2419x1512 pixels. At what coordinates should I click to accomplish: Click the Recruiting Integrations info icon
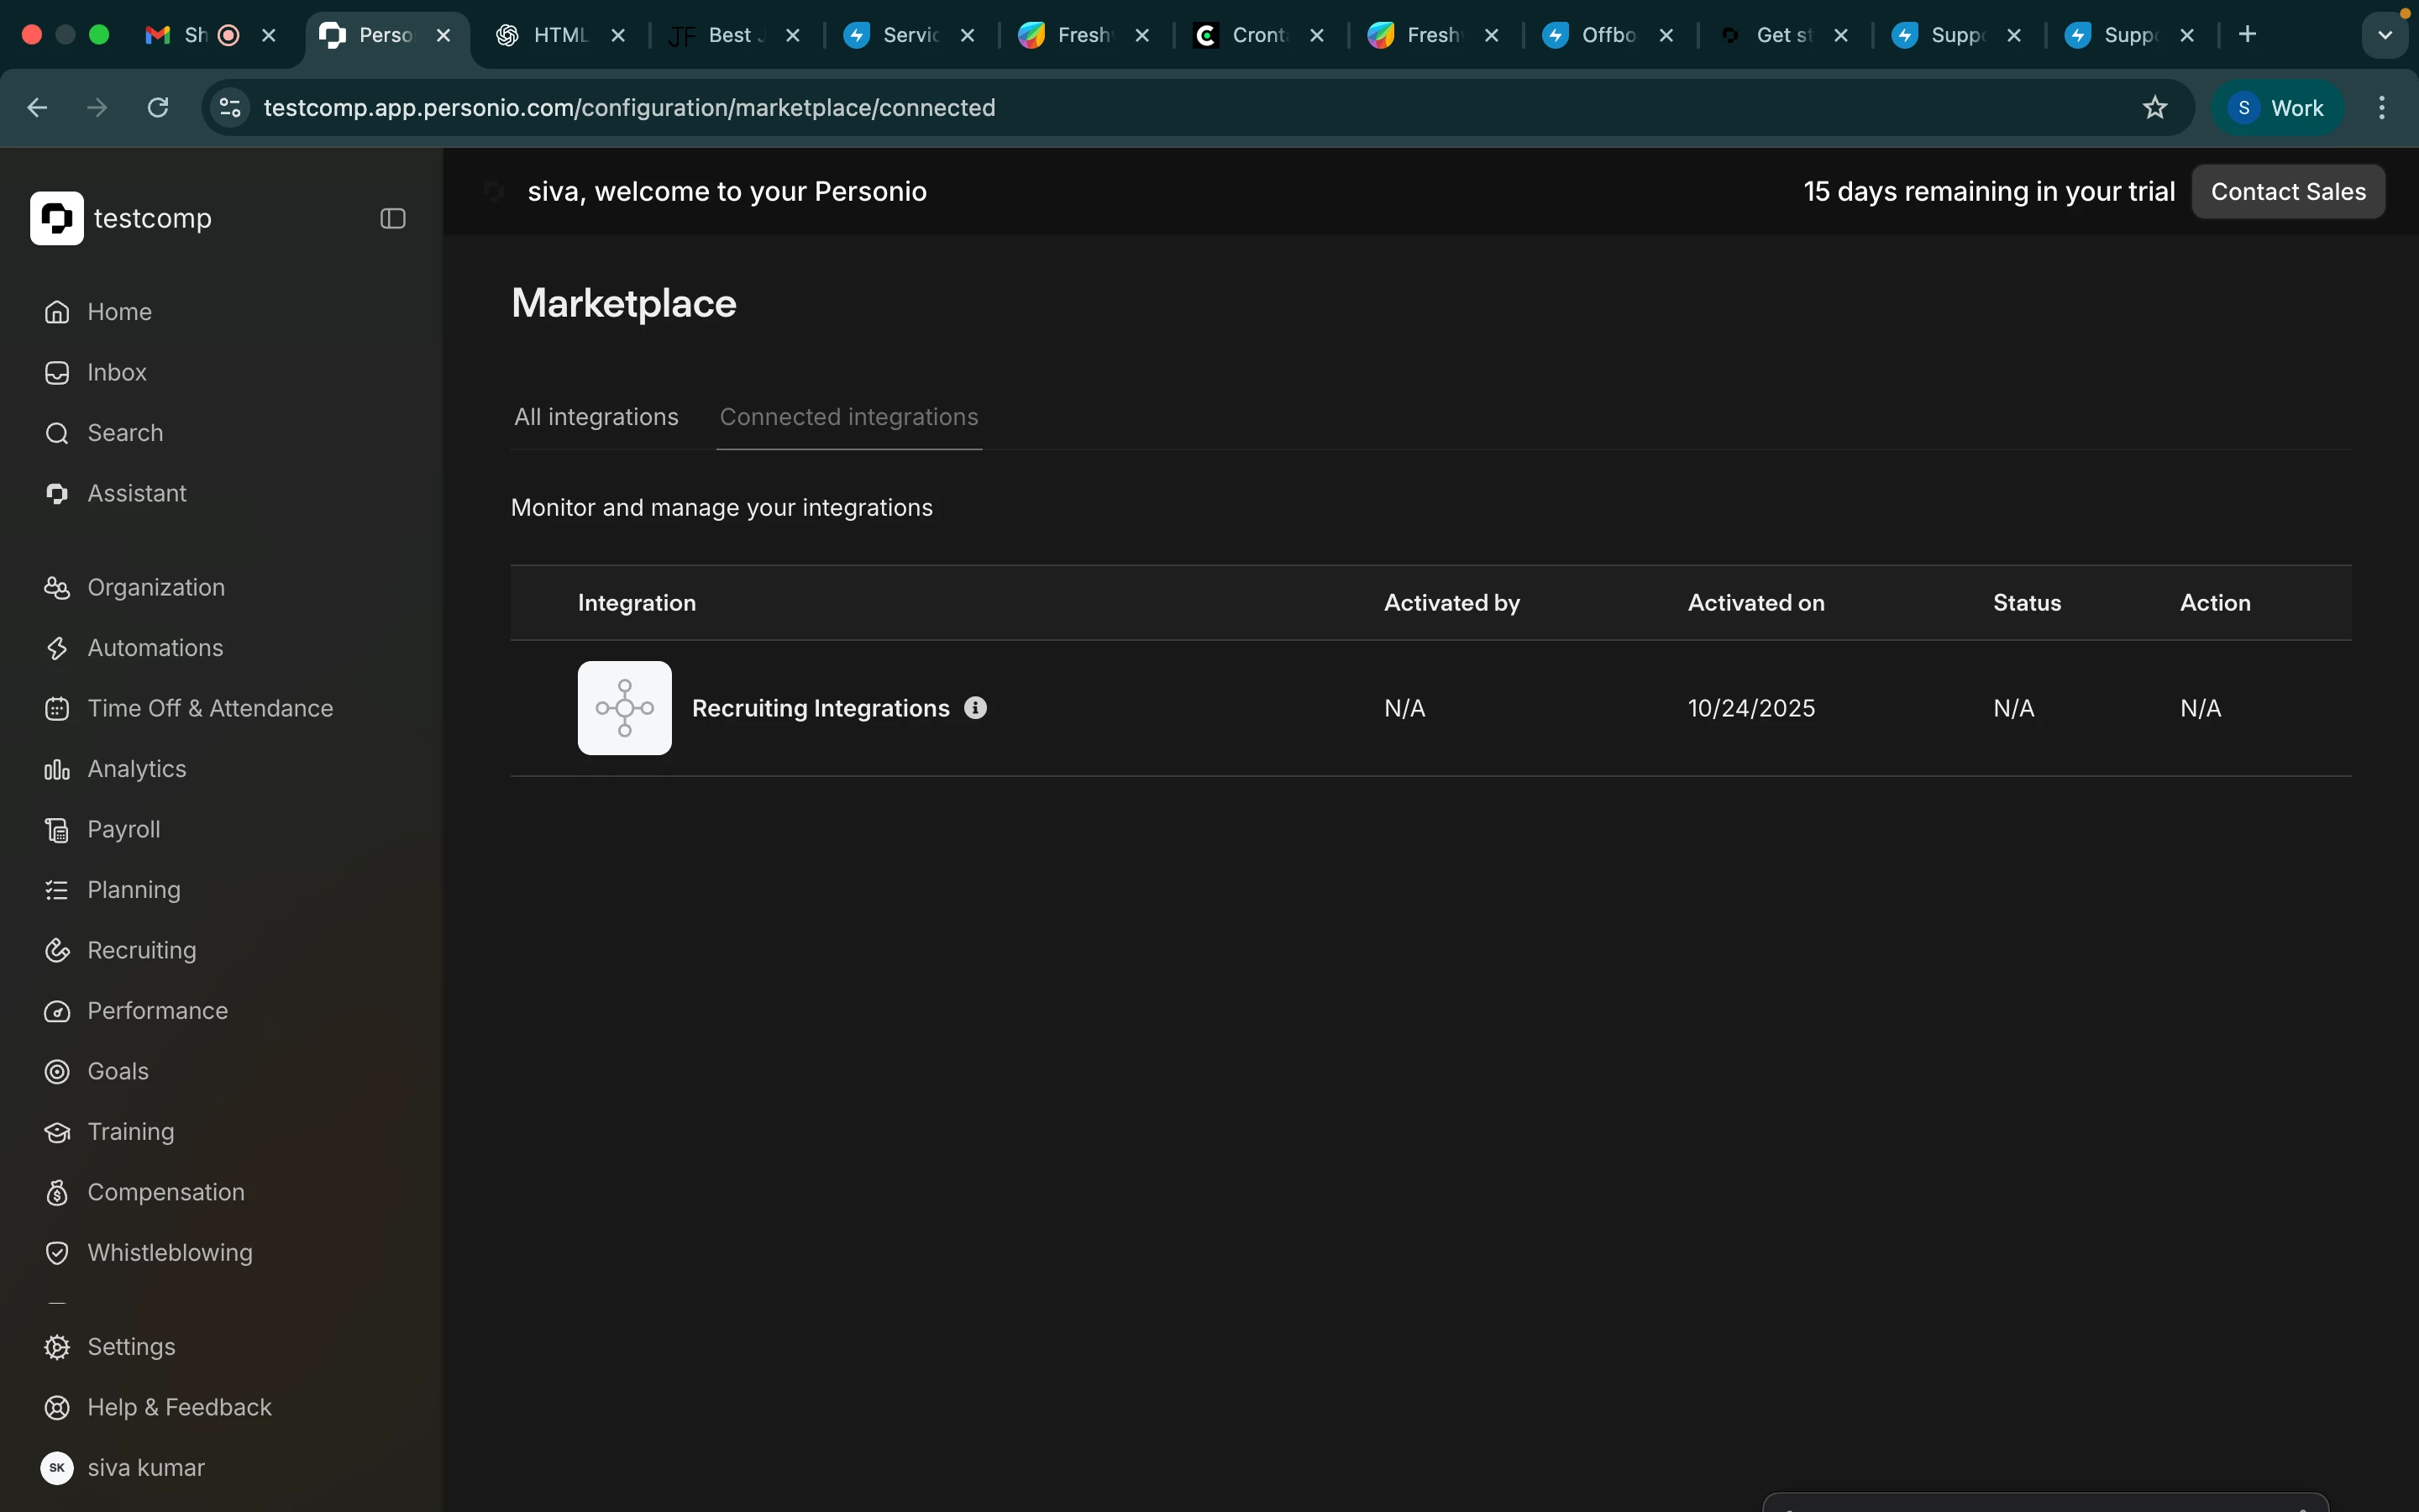pyautogui.click(x=976, y=708)
